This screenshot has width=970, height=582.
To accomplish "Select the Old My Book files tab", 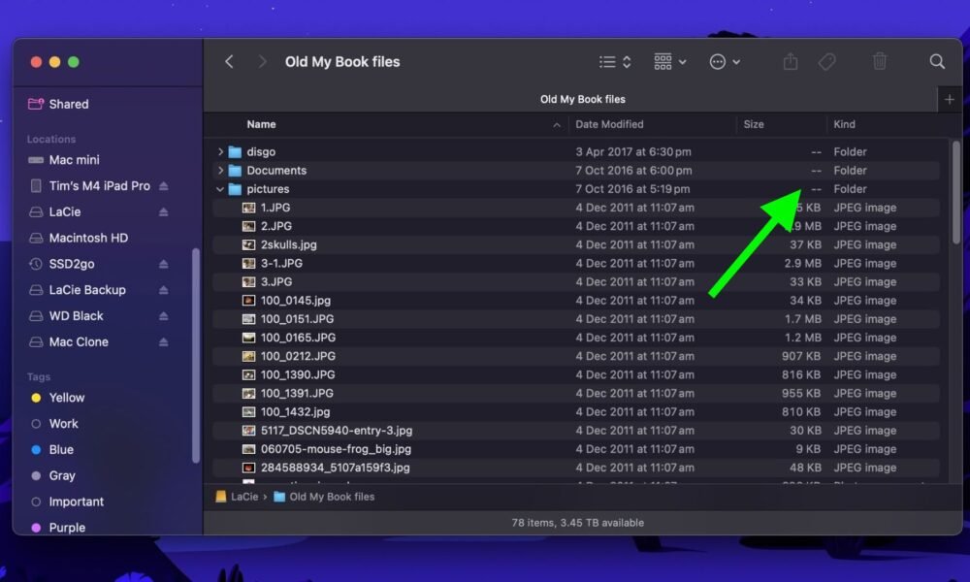I will [582, 99].
